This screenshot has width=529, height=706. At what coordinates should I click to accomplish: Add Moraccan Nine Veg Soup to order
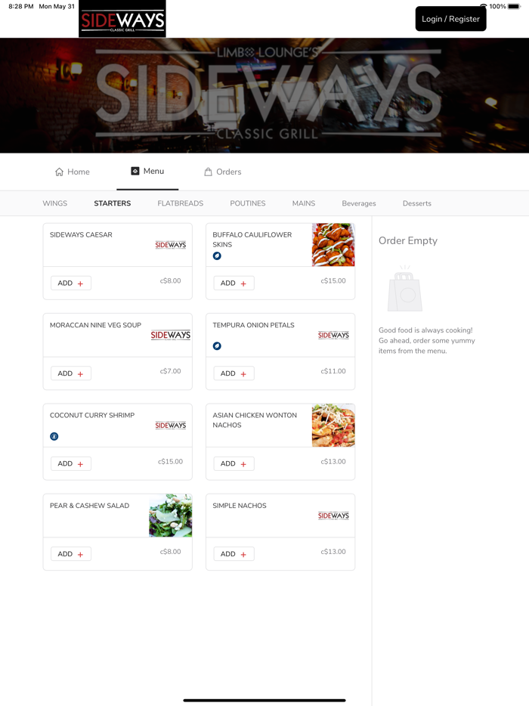point(71,373)
